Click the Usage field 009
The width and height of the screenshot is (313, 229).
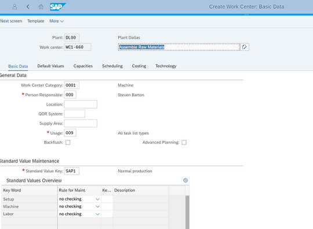pyautogui.click(x=70, y=133)
